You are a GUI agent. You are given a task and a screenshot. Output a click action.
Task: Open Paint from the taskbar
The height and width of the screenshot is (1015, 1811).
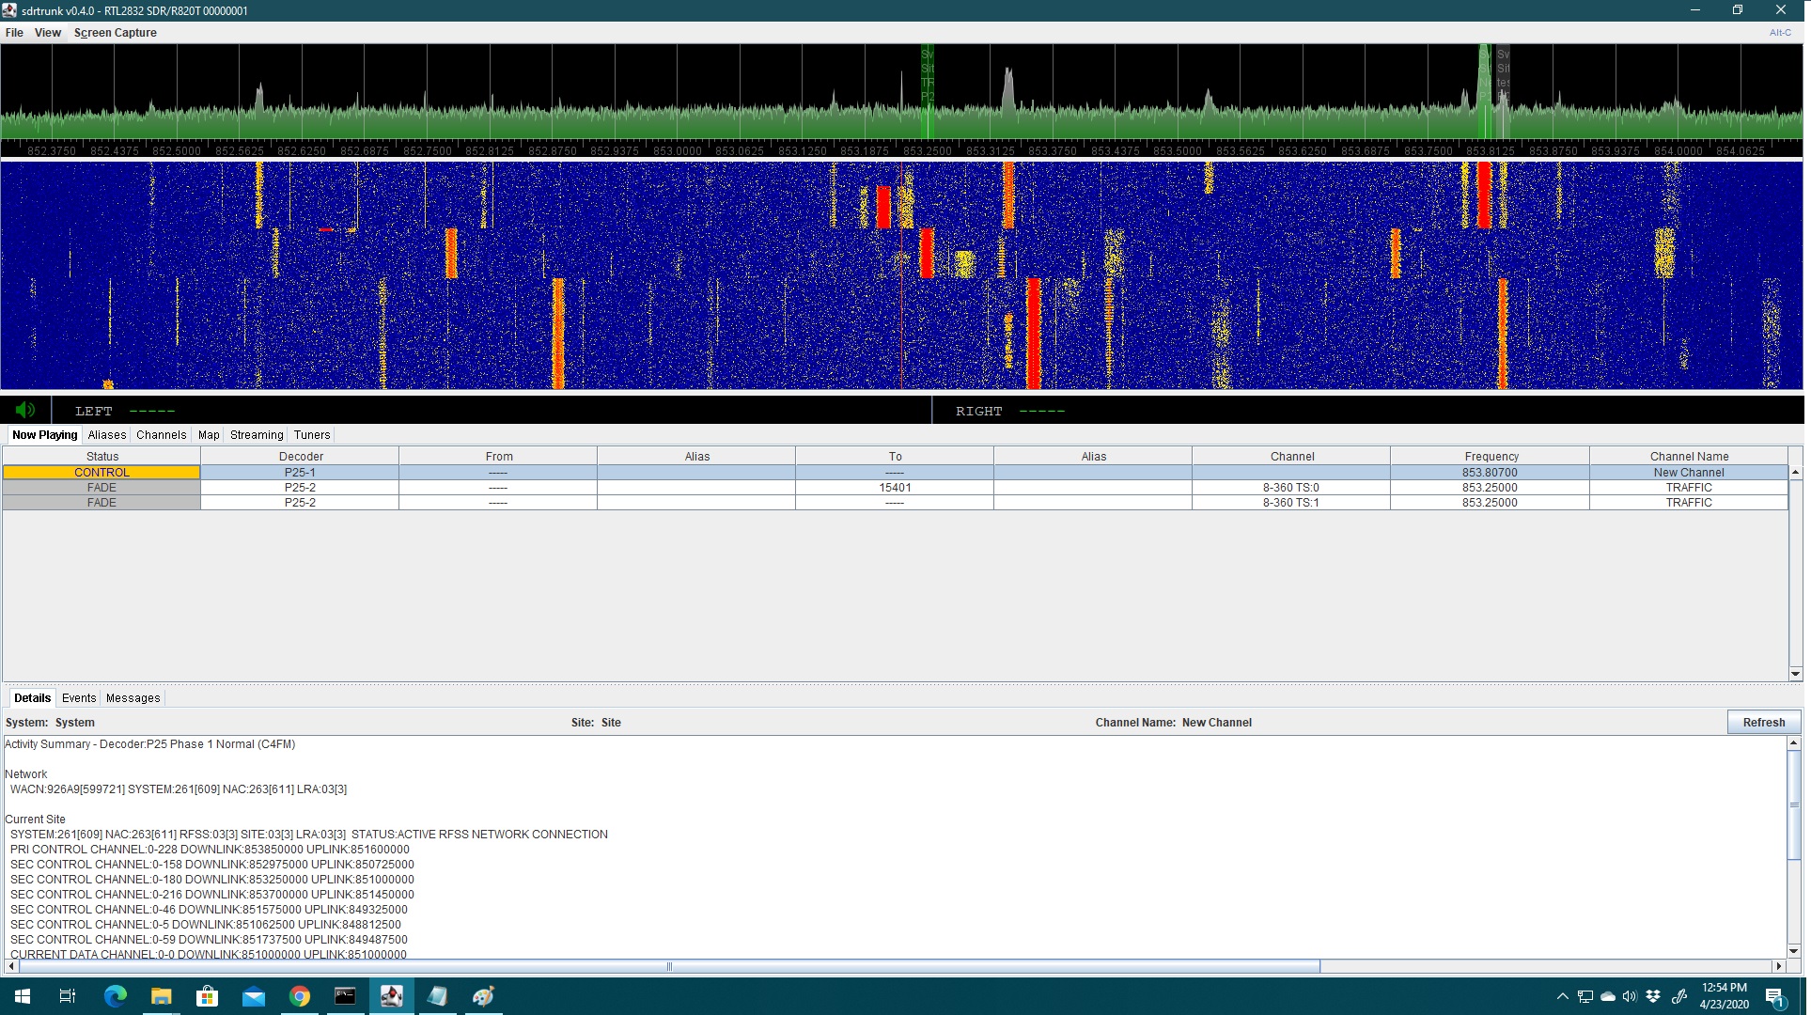pos(483,995)
